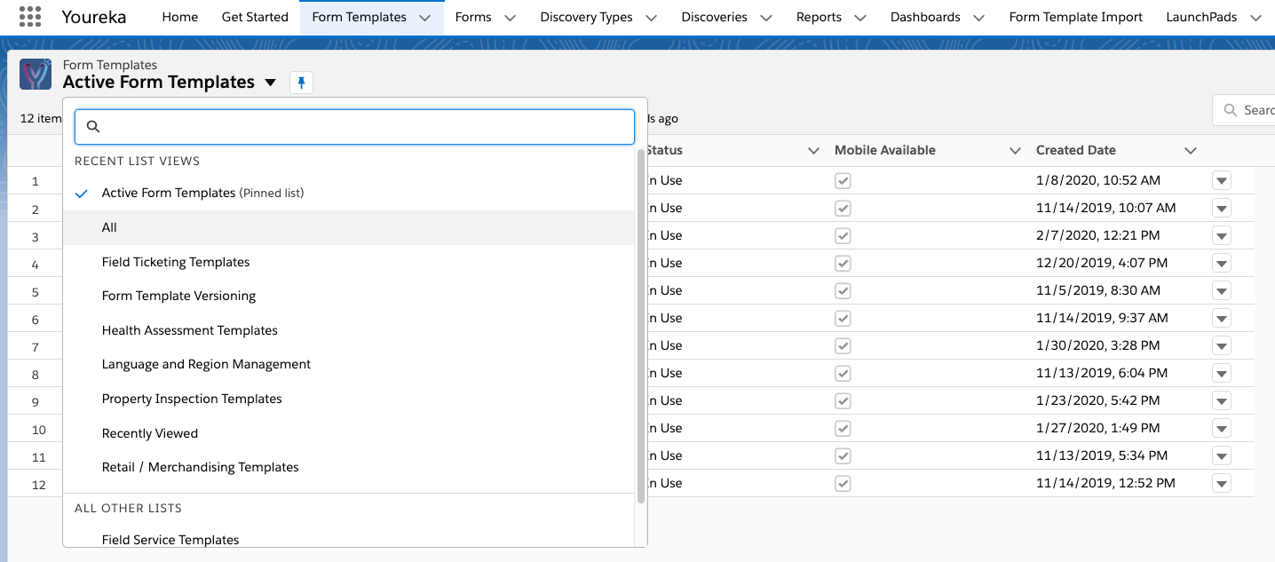Open the Discoveries tab chevron
This screenshot has width=1275, height=562.
(765, 18)
